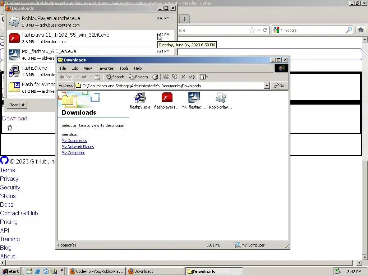
Task: Open the Edit menu in Explorer
Action: tap(75, 68)
